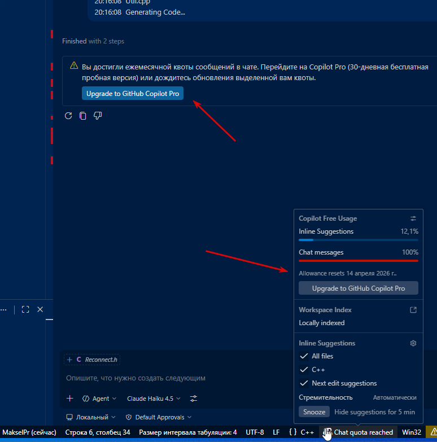Change Стремительность from Автоматически
This screenshot has height=442, width=437.
(x=395, y=397)
